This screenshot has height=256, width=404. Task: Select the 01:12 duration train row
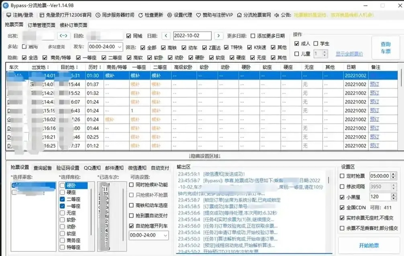point(202,145)
